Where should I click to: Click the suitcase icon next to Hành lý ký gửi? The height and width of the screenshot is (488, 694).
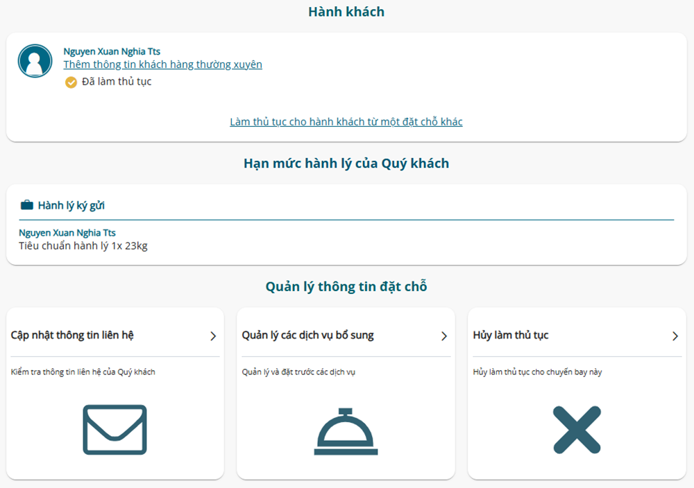[x=26, y=204]
